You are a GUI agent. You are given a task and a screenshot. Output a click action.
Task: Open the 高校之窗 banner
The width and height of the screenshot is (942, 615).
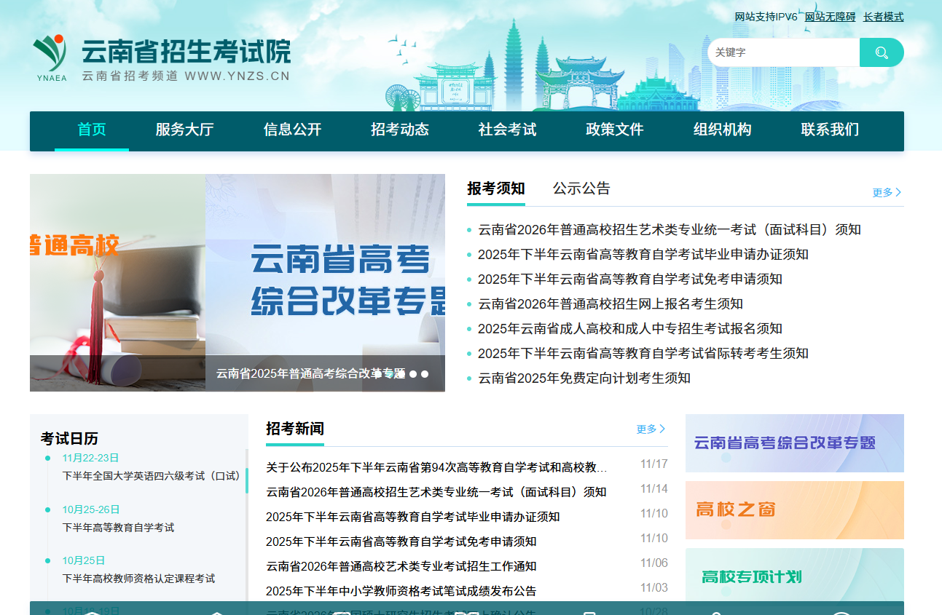[x=794, y=509]
